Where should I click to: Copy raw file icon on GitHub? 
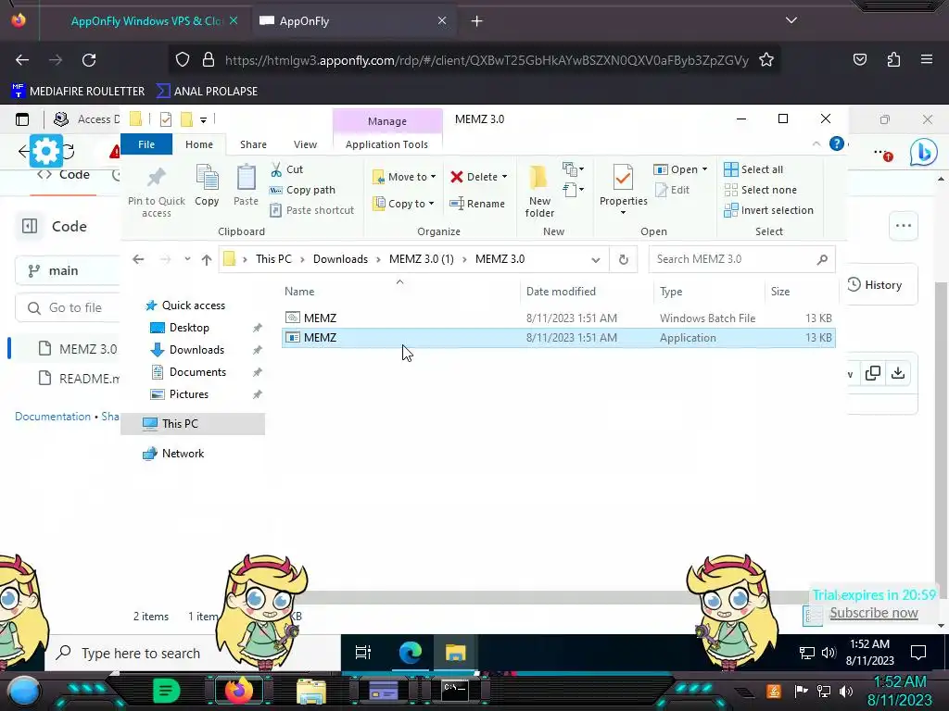[x=873, y=373]
